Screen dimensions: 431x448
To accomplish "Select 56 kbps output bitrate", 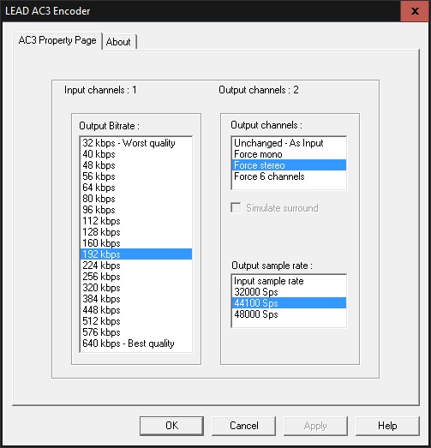I will [x=136, y=176].
